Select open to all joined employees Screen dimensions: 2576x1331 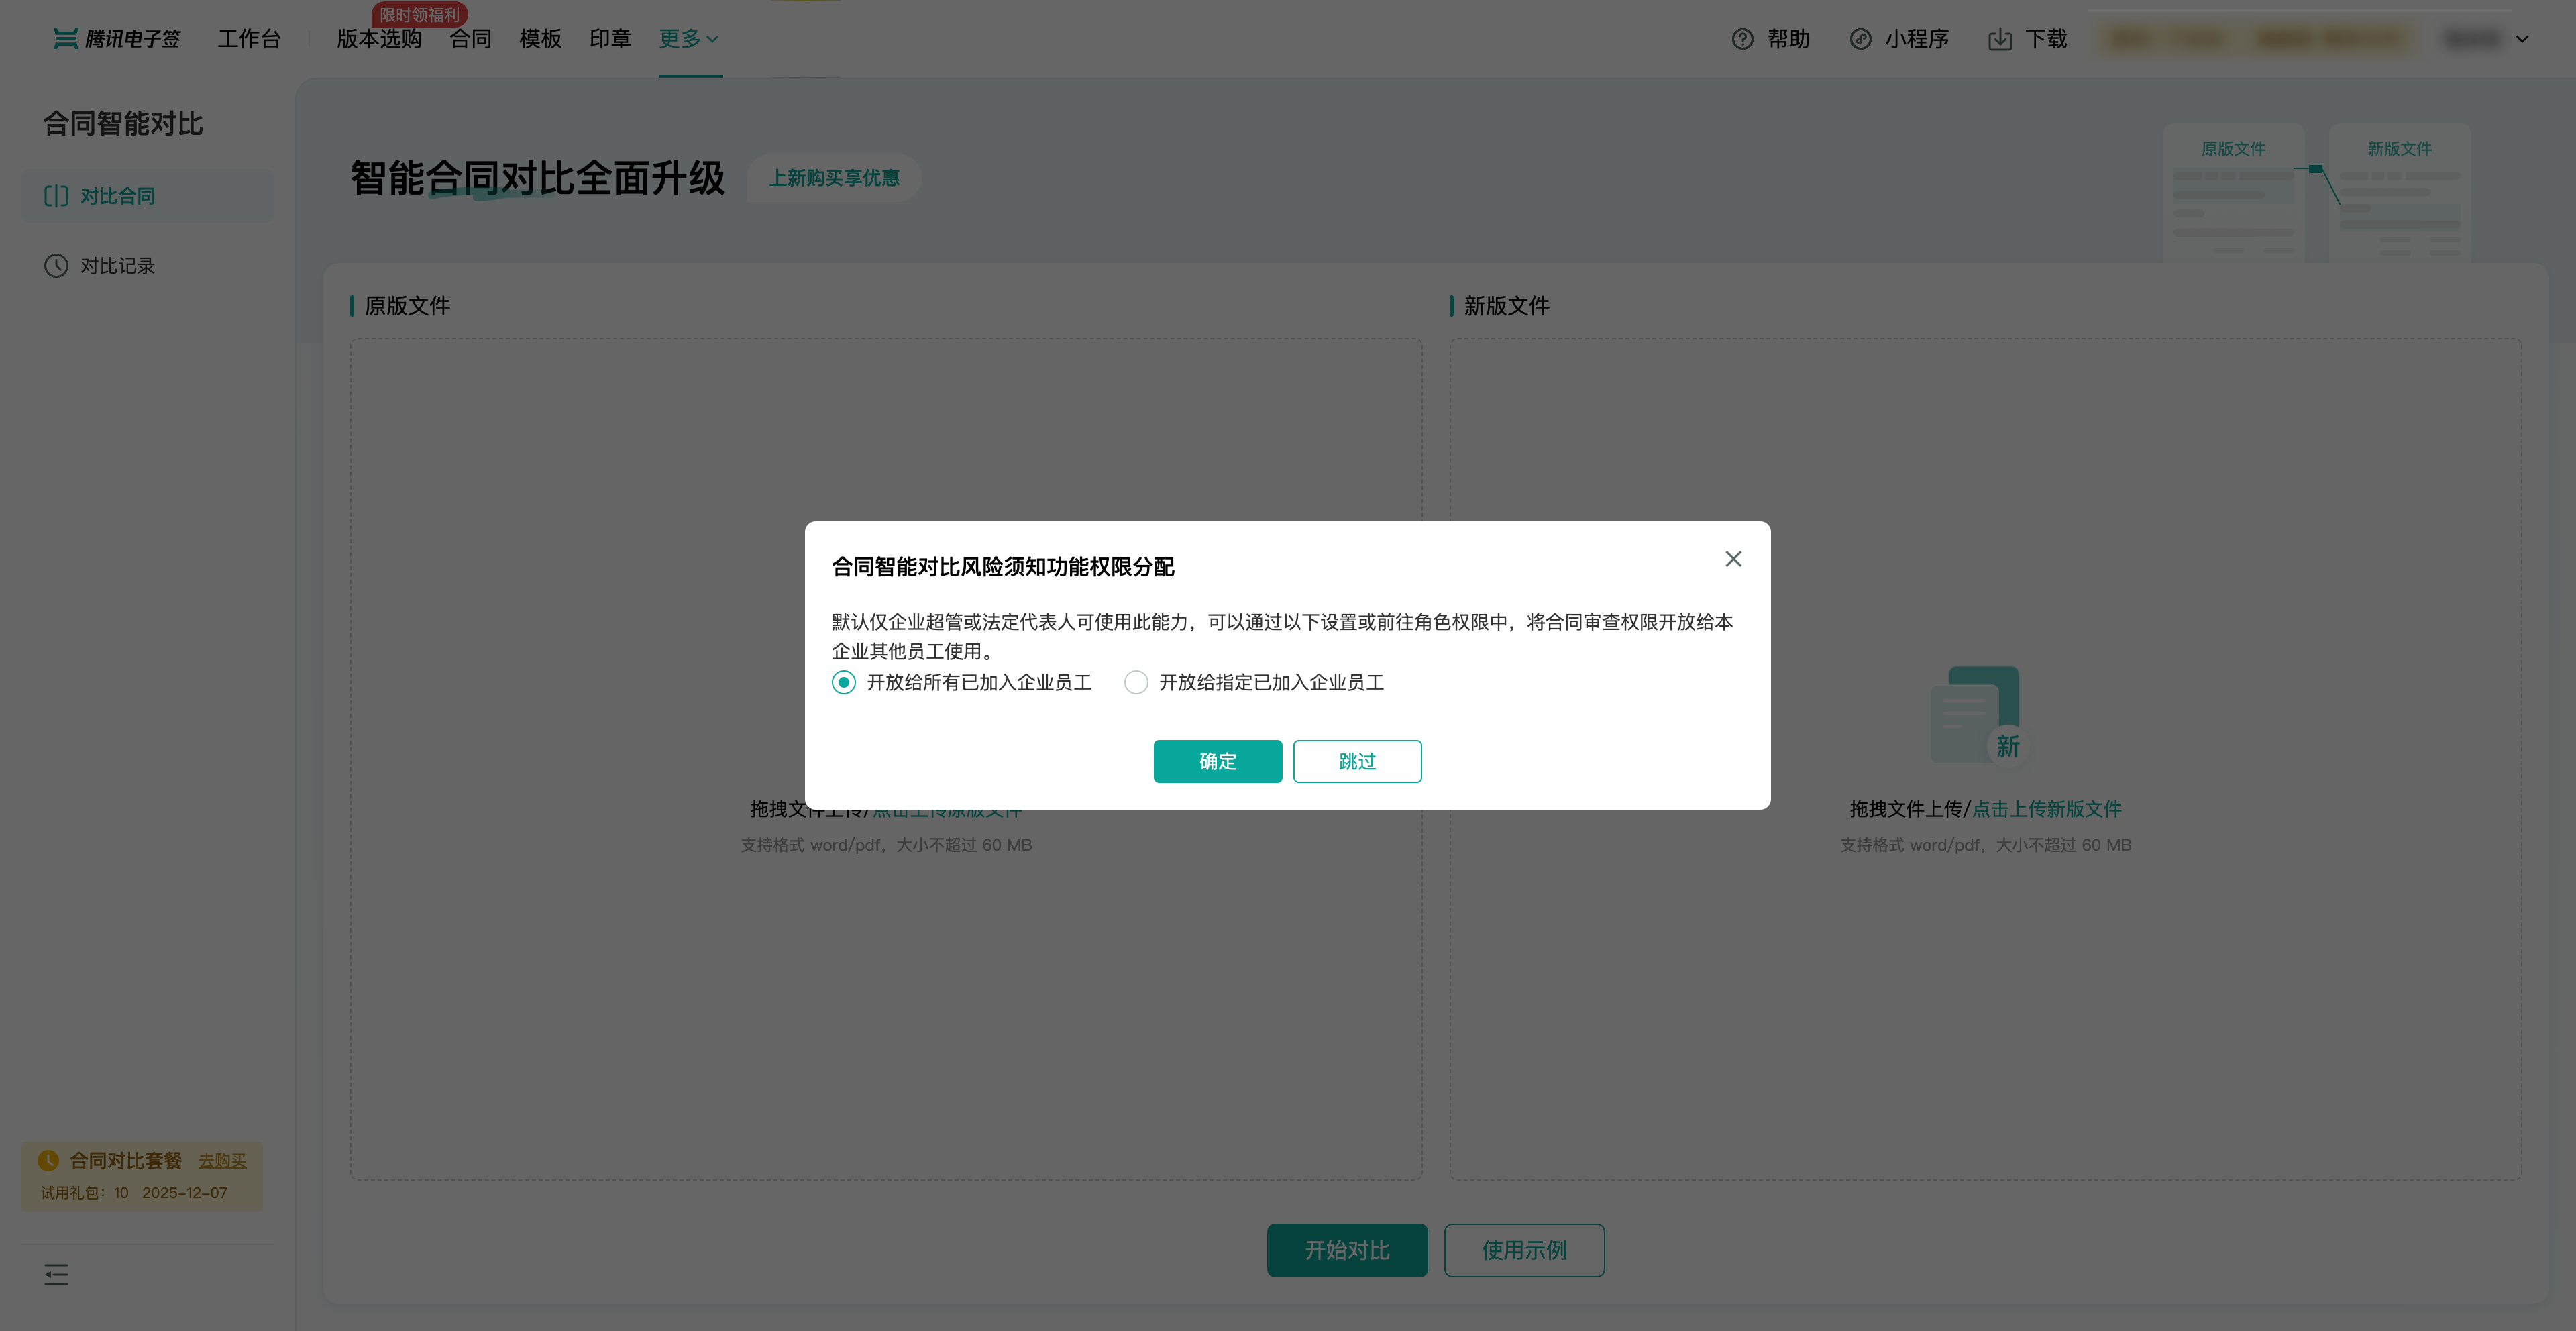[x=844, y=682]
